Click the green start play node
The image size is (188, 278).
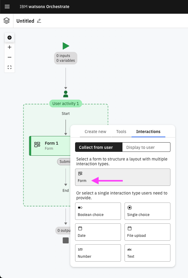click(x=66, y=46)
